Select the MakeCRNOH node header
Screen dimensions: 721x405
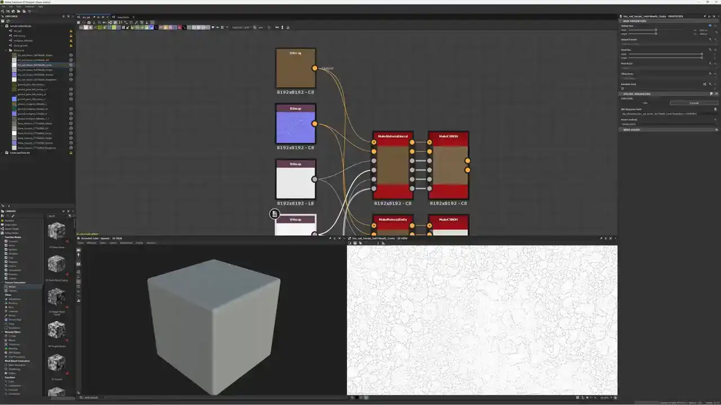(x=448, y=136)
